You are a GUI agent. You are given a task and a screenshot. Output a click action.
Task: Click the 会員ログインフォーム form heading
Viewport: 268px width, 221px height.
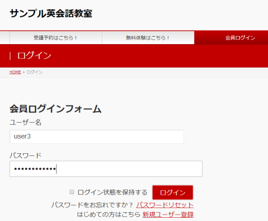click(x=55, y=109)
